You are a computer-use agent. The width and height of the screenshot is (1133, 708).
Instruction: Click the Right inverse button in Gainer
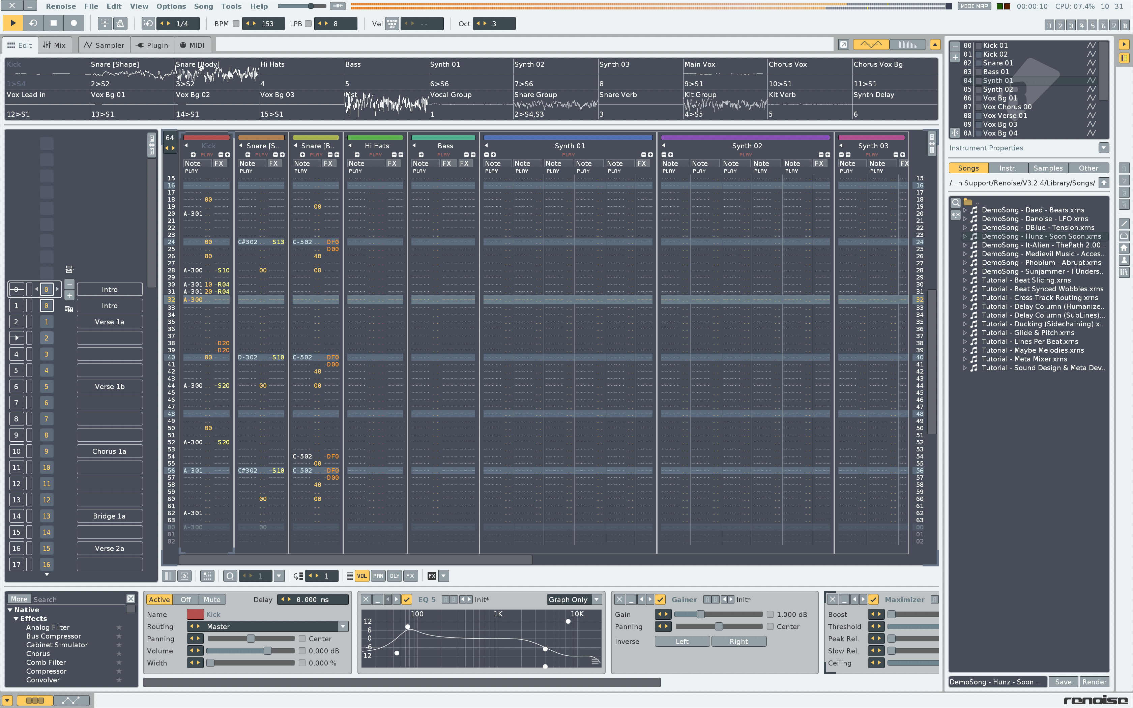[x=739, y=642]
